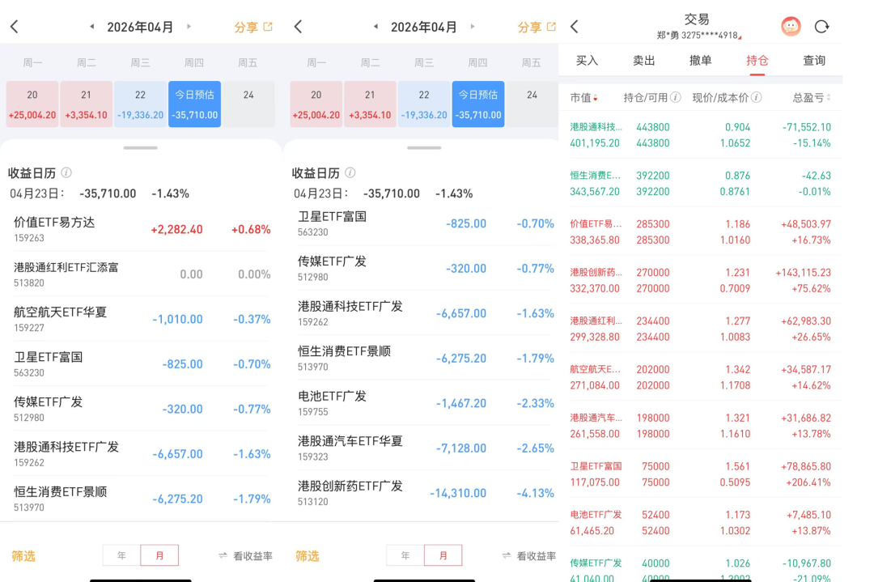Image resolution: width=874 pixels, height=582 pixels.
Task: Choose 年 view in middle panel
Action: [405, 555]
